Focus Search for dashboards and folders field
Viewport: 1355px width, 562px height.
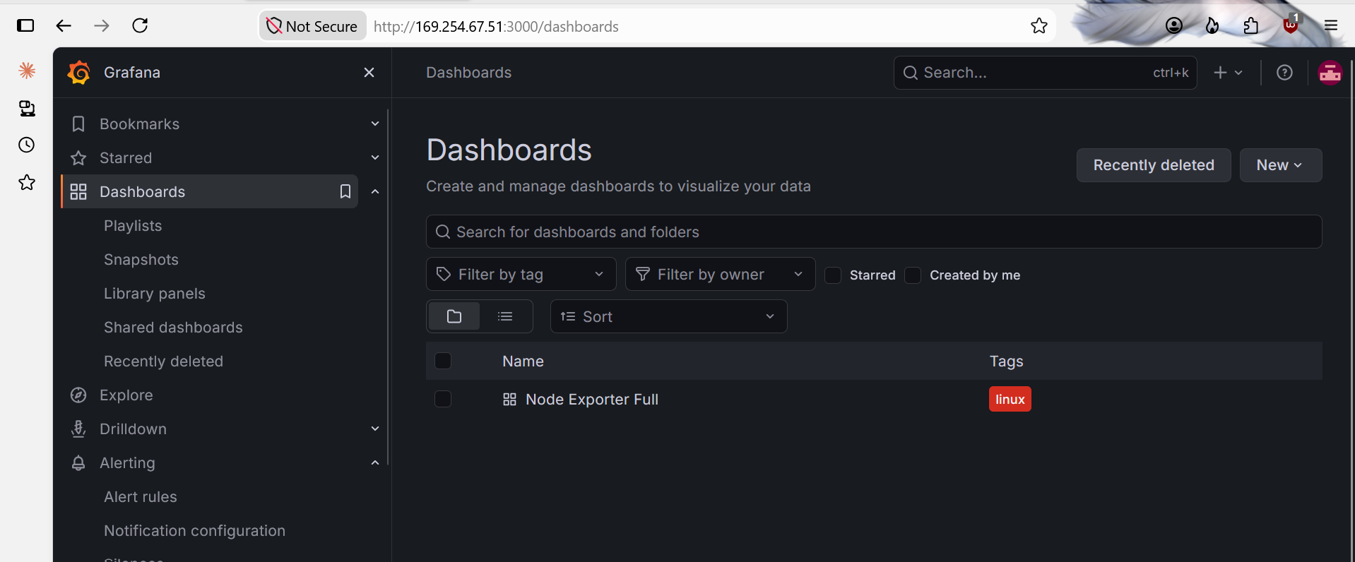point(874,232)
